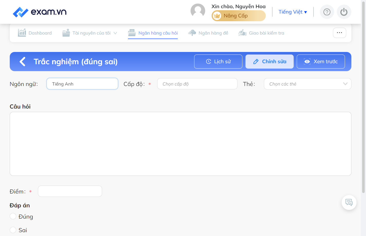Open the Chọn các thẻ tags dropdown
The height and width of the screenshot is (236, 366).
[x=308, y=84]
